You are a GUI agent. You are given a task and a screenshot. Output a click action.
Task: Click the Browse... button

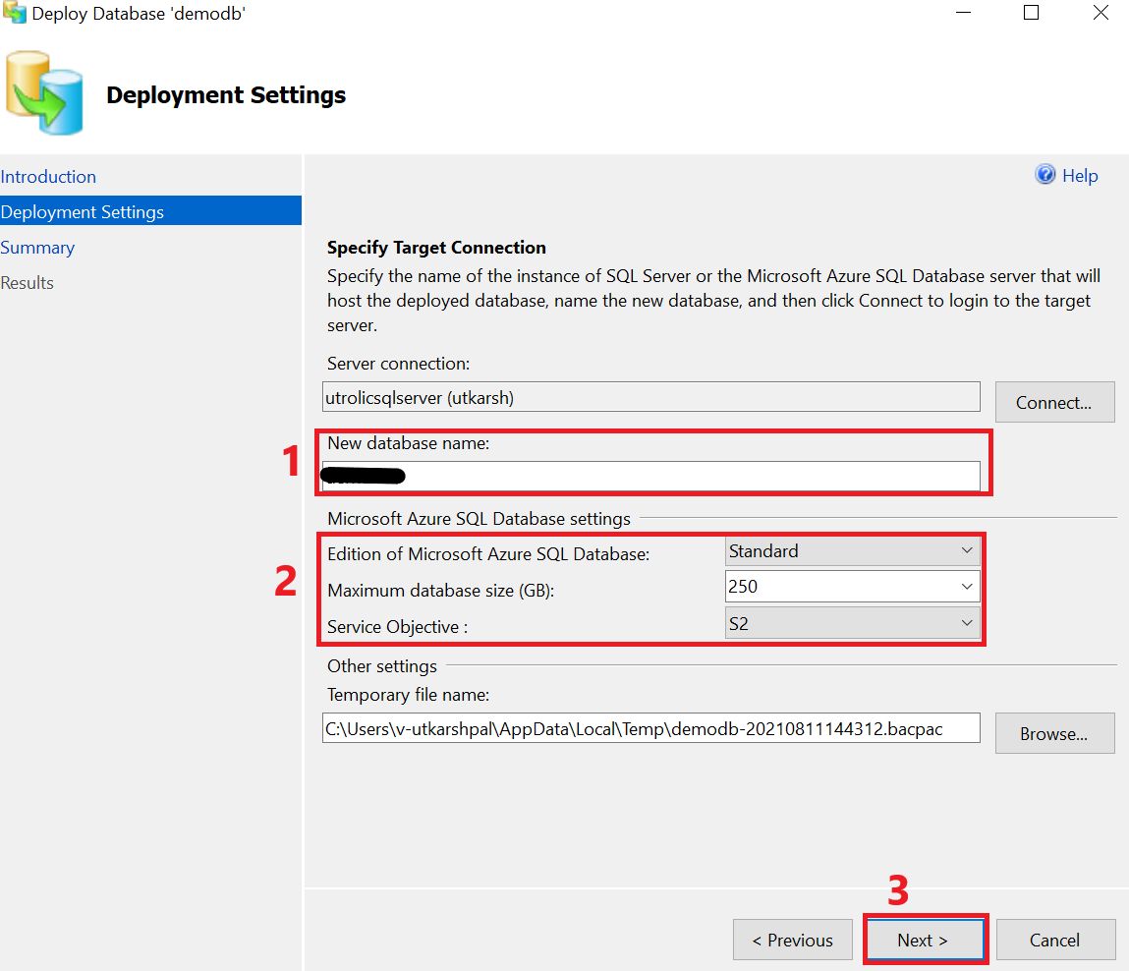click(x=1054, y=733)
